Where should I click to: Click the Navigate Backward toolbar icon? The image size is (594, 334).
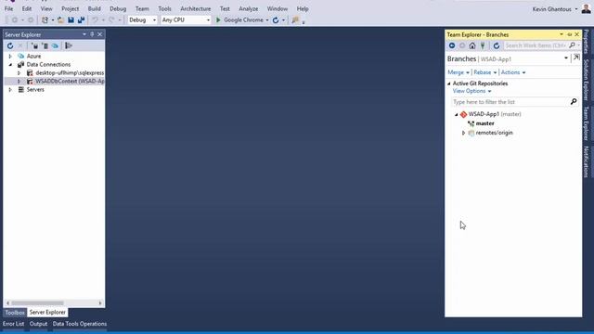(15, 20)
